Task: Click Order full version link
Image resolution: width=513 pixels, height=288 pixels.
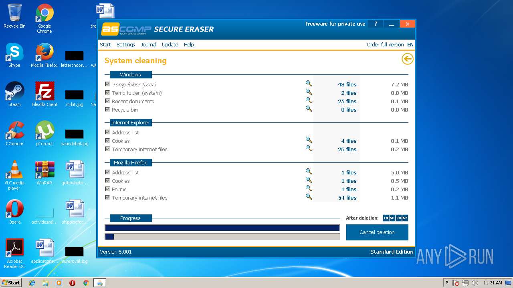Action: tap(385, 45)
